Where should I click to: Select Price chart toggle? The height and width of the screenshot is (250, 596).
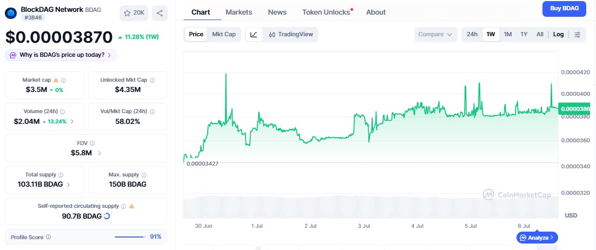click(x=196, y=34)
